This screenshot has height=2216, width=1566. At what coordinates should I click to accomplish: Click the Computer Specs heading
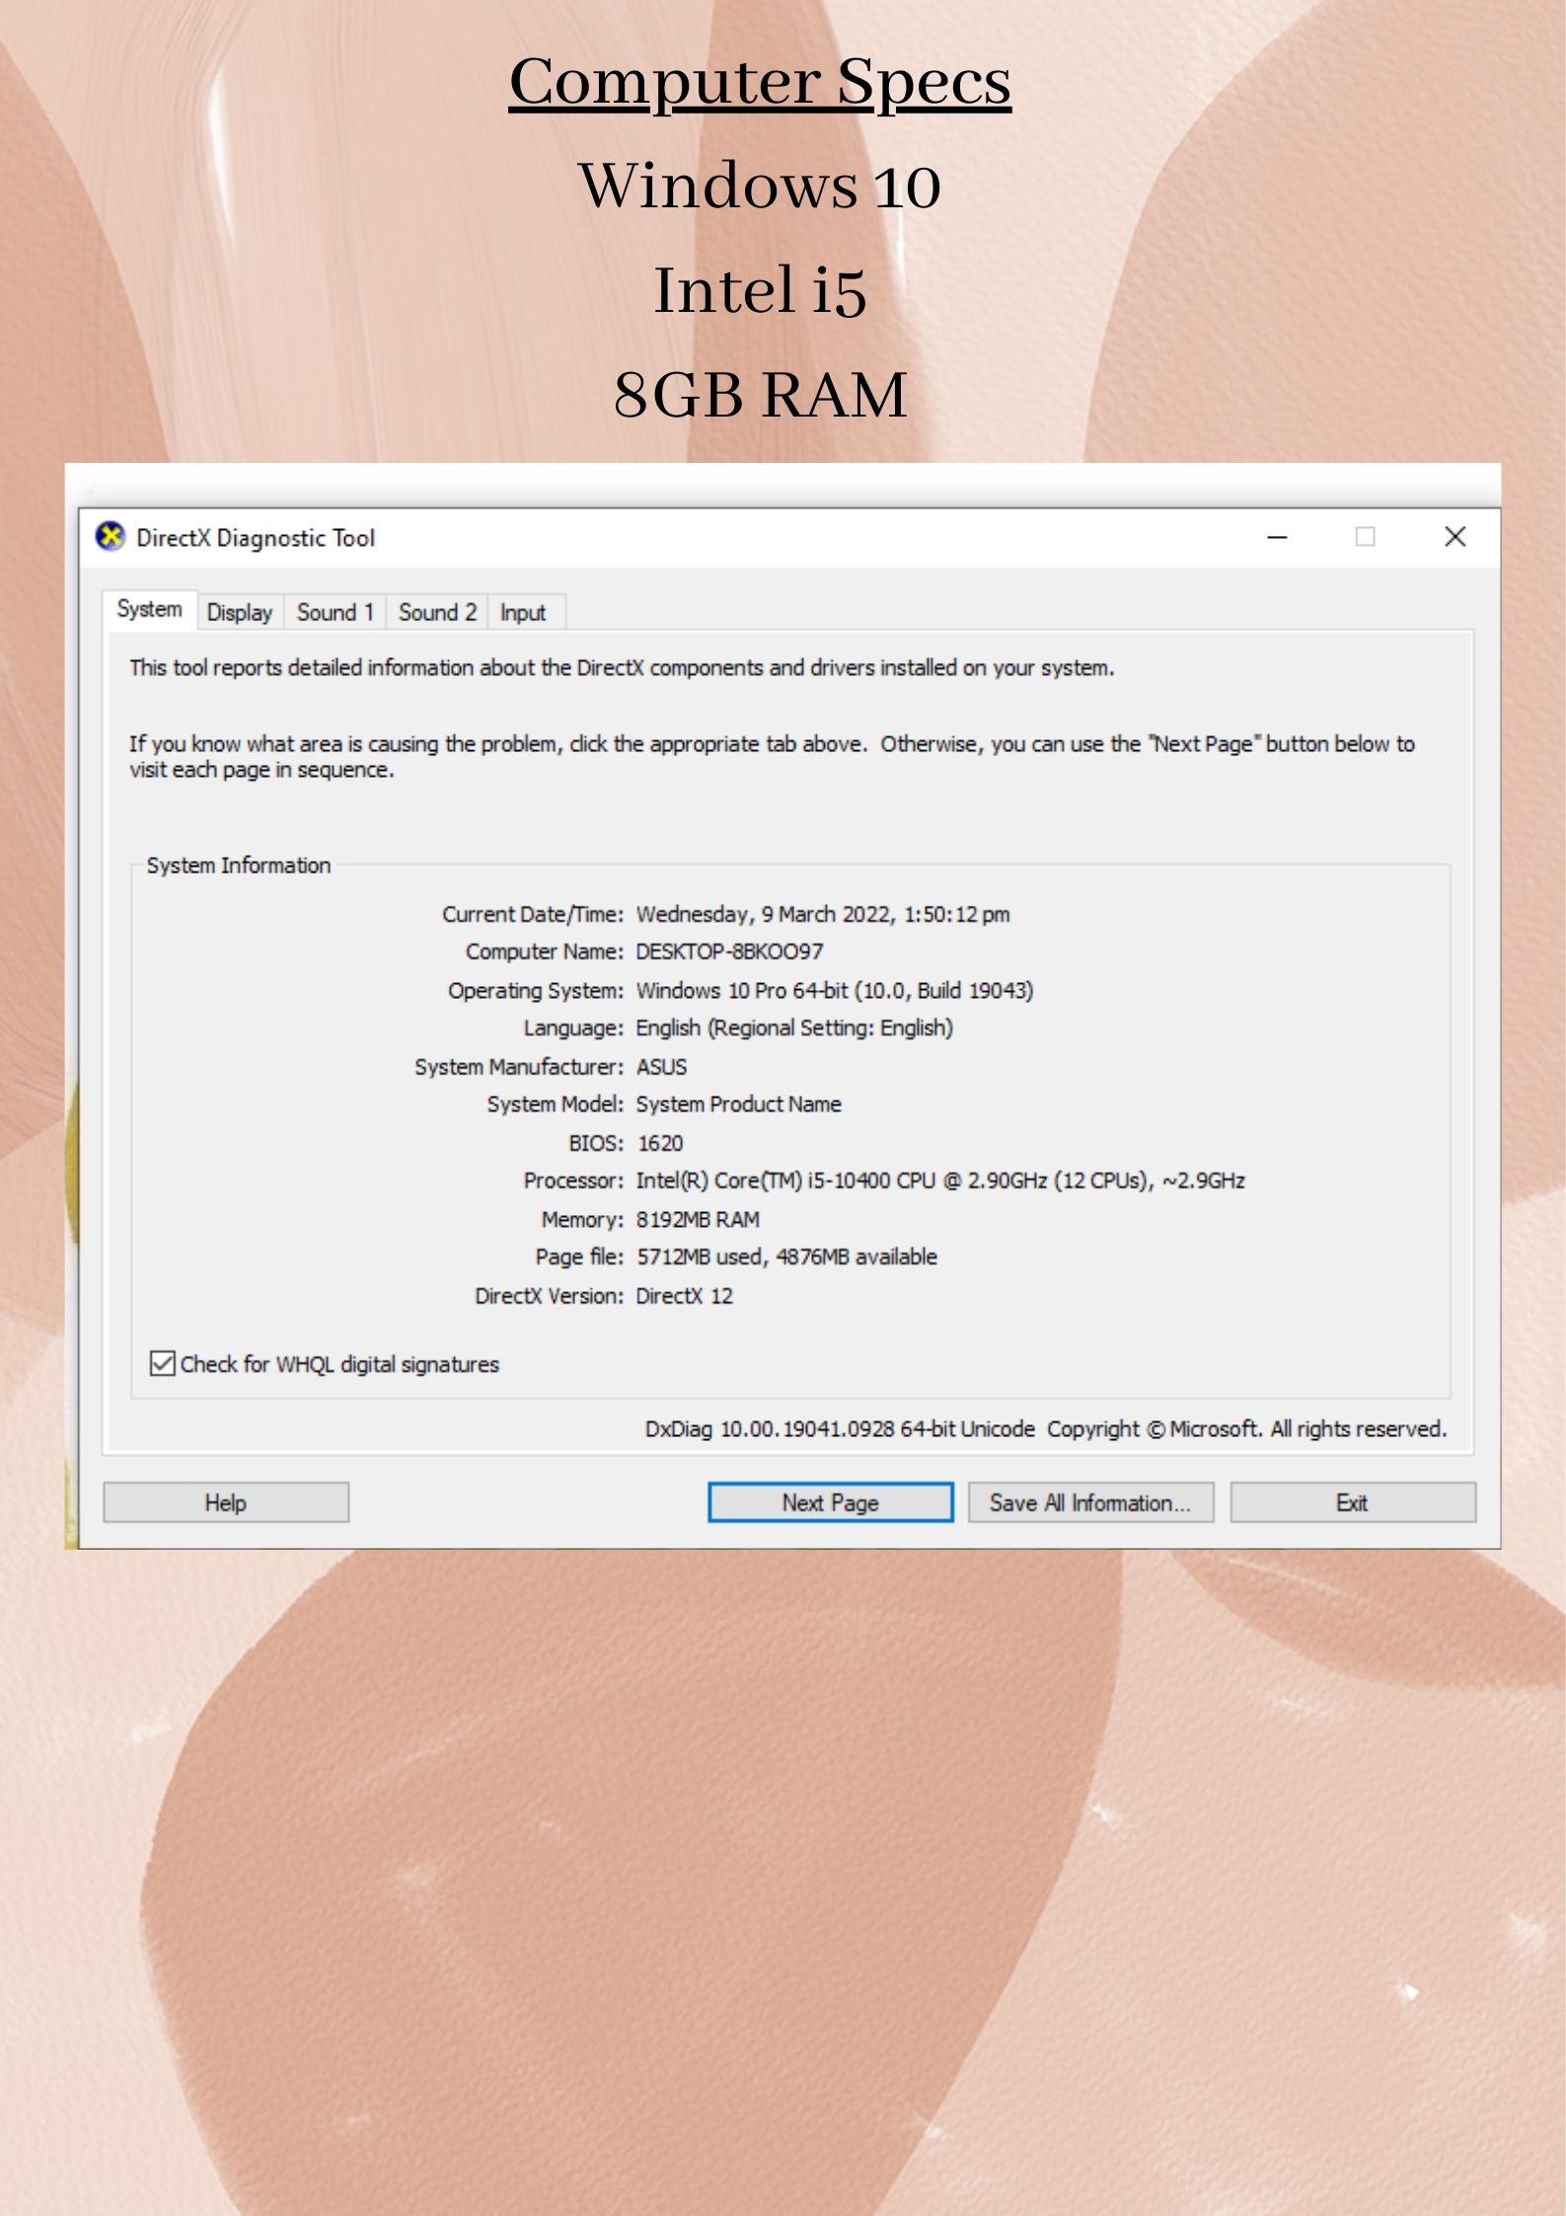pyautogui.click(x=760, y=82)
